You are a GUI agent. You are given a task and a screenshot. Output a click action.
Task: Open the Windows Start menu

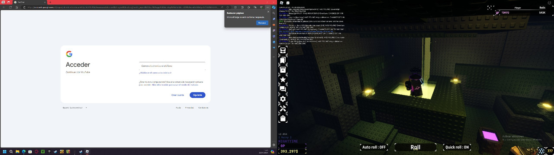(x=5, y=152)
